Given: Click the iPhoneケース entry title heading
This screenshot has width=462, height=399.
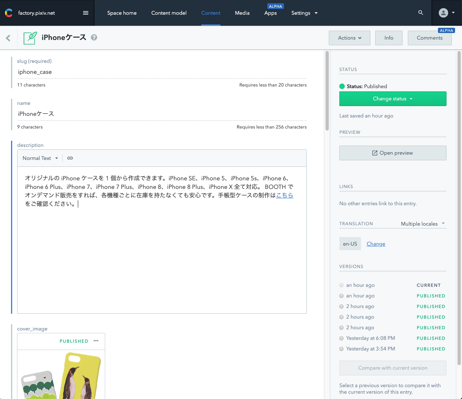Looking at the screenshot, I should (64, 38).
